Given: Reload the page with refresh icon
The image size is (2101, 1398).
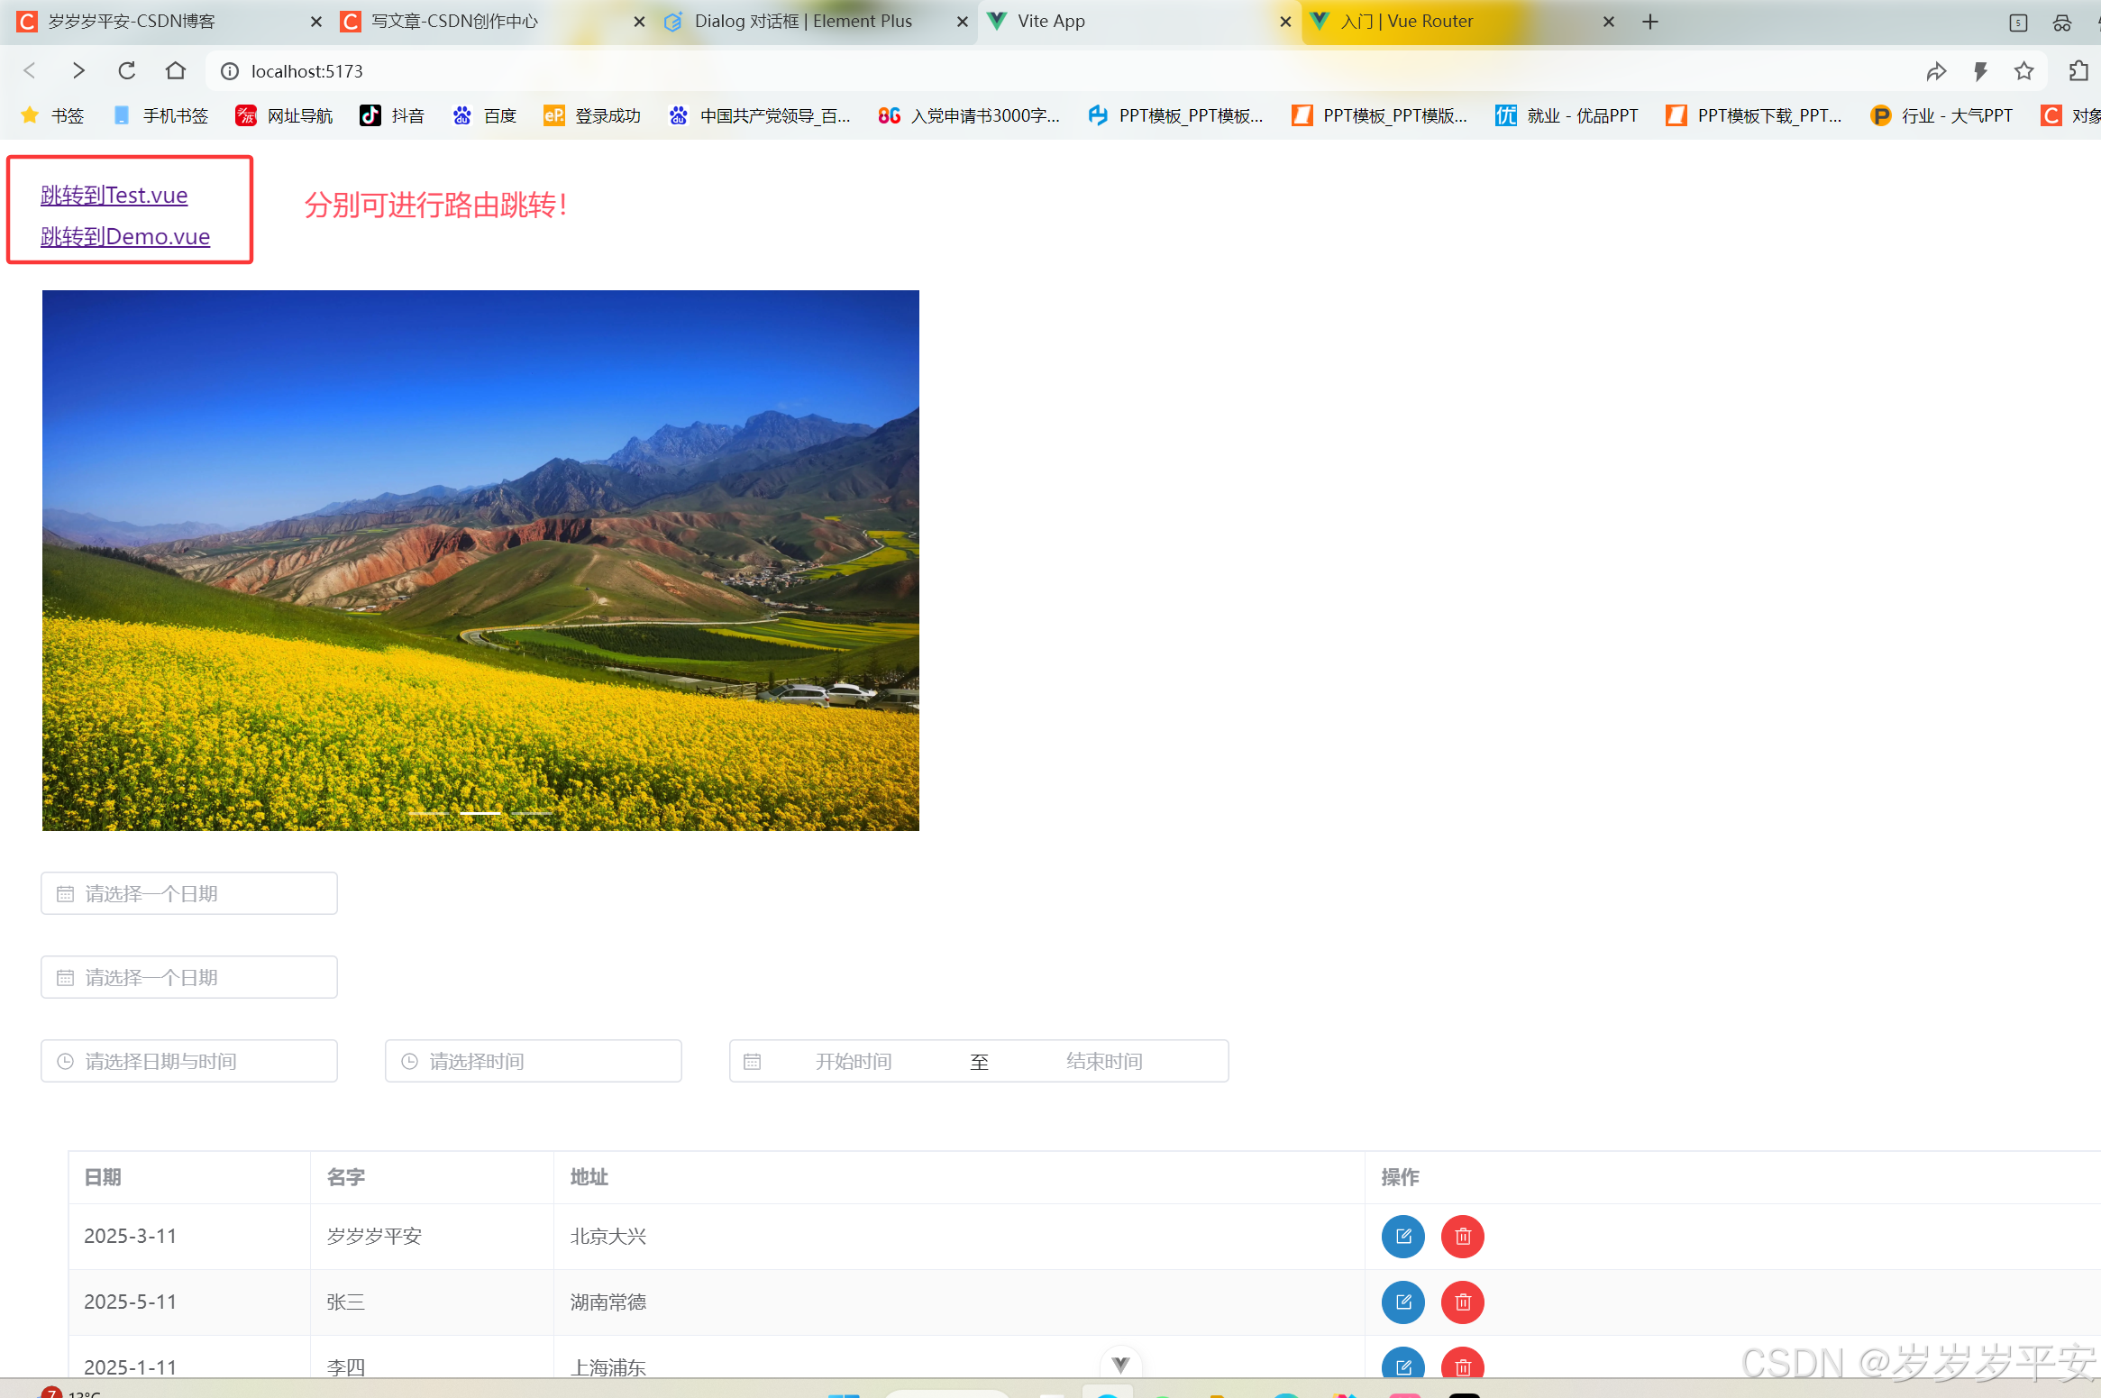Looking at the screenshot, I should pyautogui.click(x=127, y=70).
